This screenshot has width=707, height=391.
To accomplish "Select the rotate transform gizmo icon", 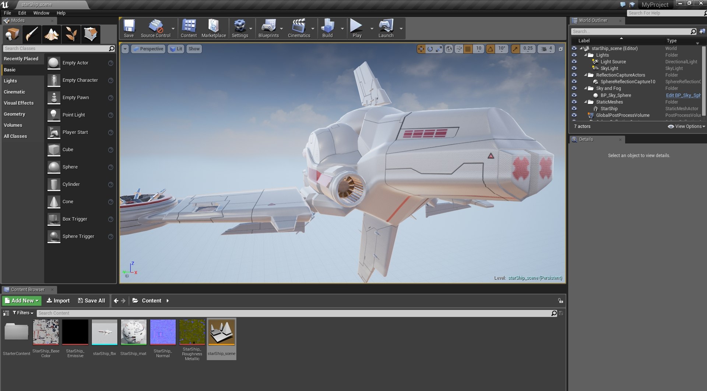I will pyautogui.click(x=430, y=49).
